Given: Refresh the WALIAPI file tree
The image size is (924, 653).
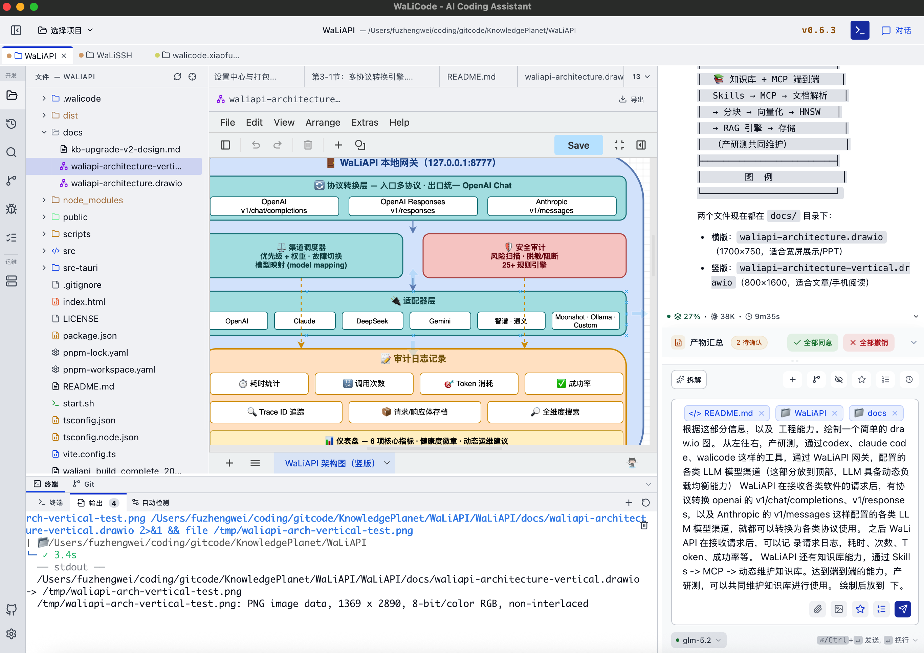Looking at the screenshot, I should tap(177, 77).
